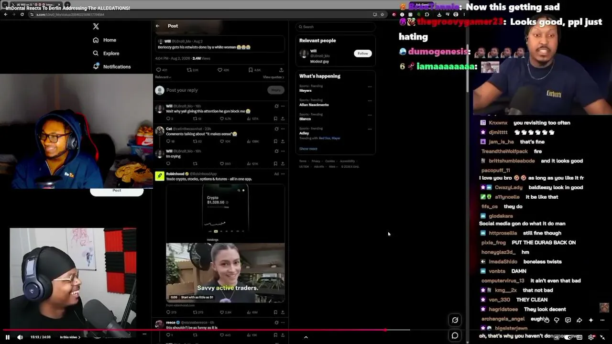612x344 pixels.
Task: Open Will's profile in Relevant people
Action: click(x=313, y=51)
